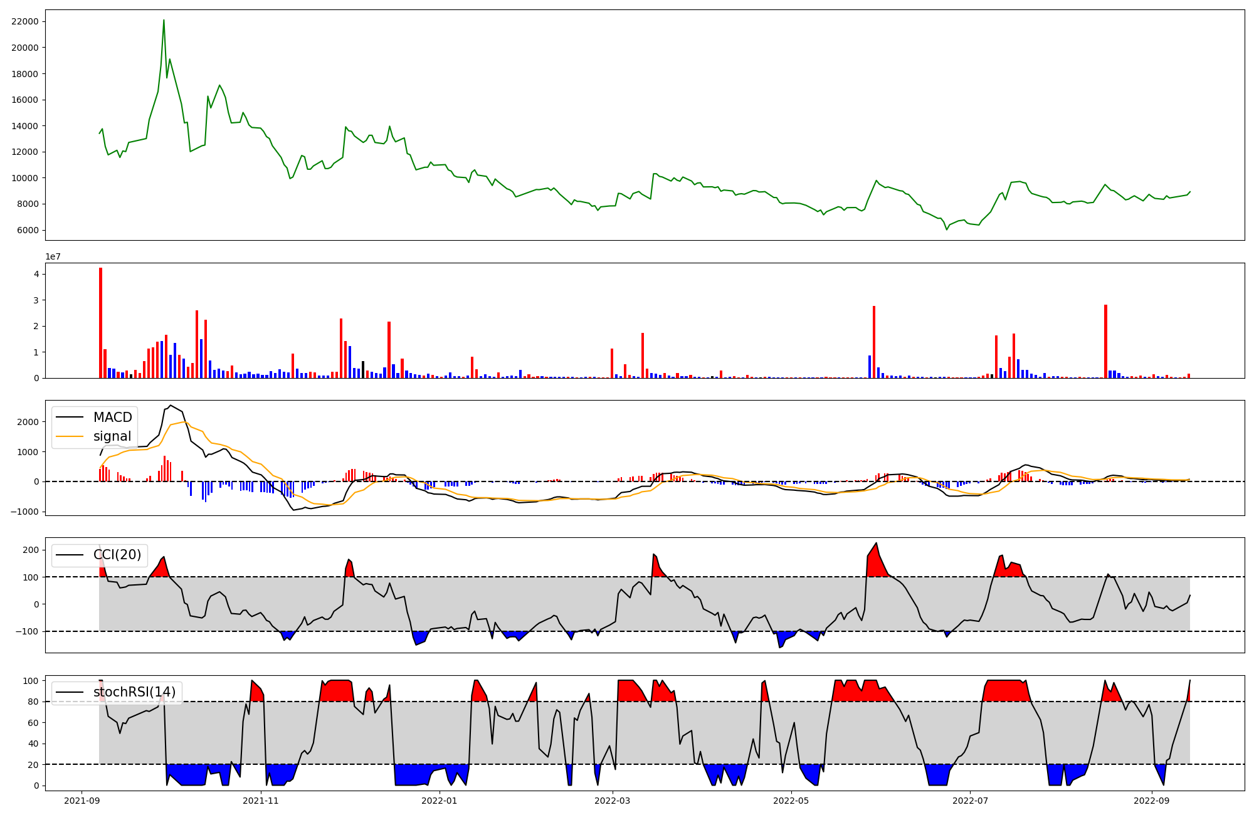Screen dimensions: 1254x815
Task: Click the 6000 price axis label
Action: tap(28, 230)
